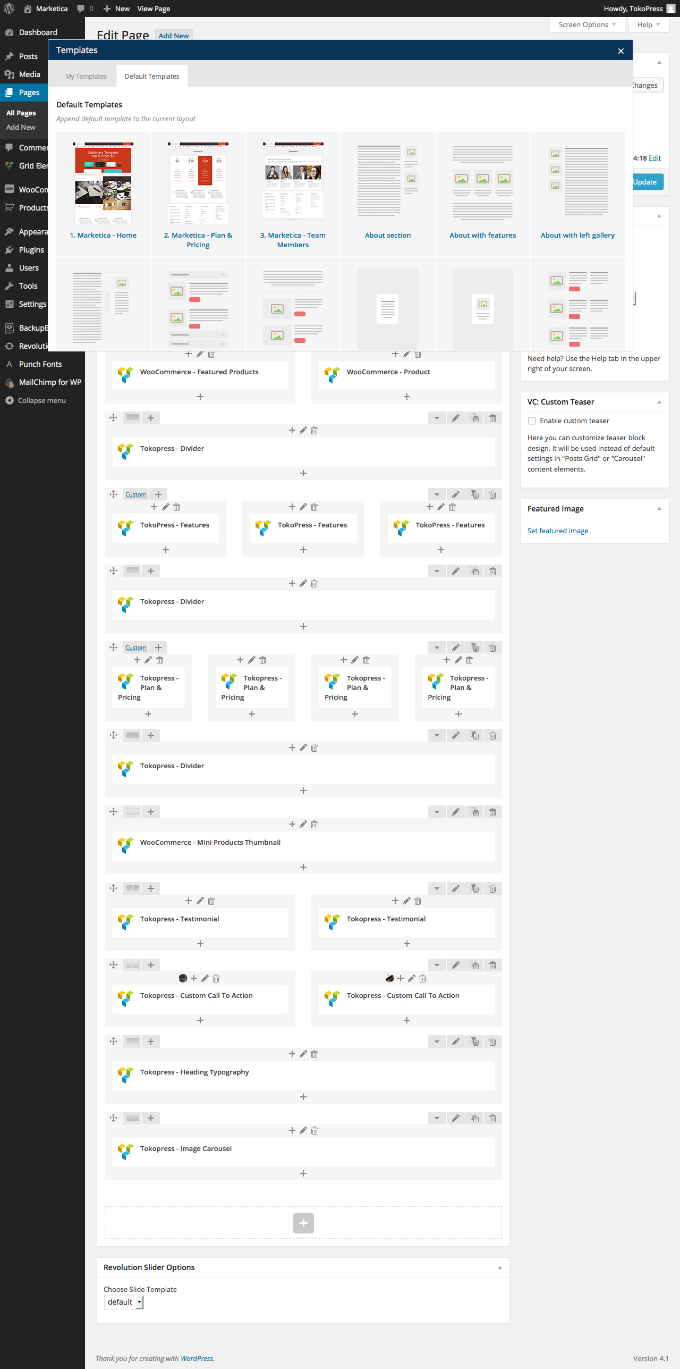
Task: Click Add New button beside Edit Page
Action: pyautogui.click(x=174, y=36)
